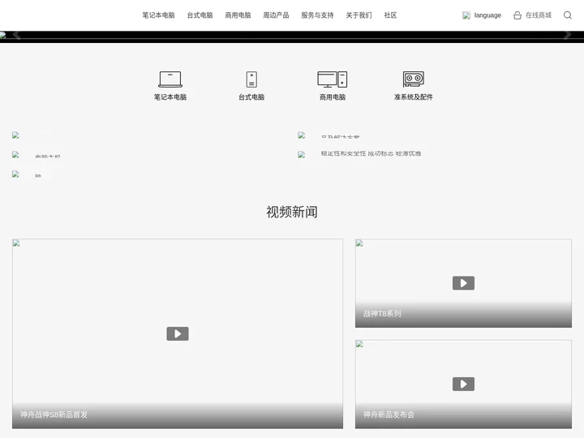Click the laptop category icon
Viewport: 584px width, 438px height.
pos(170,79)
